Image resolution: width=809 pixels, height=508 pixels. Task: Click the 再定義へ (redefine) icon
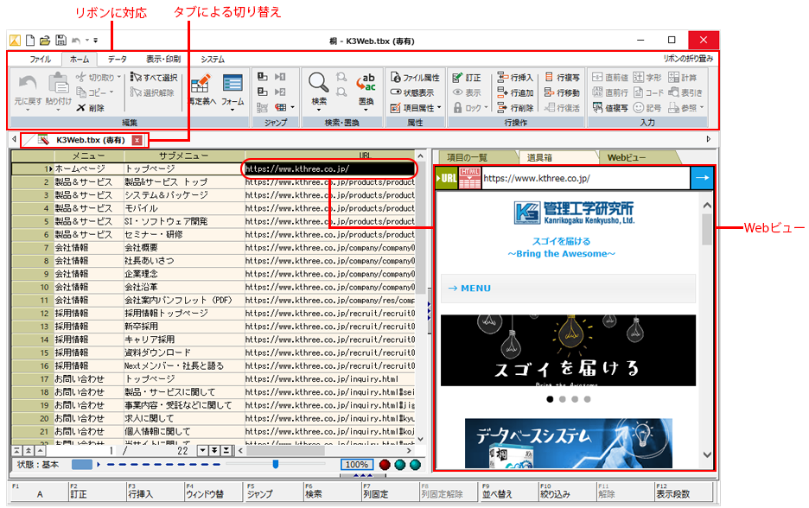pos(201,85)
